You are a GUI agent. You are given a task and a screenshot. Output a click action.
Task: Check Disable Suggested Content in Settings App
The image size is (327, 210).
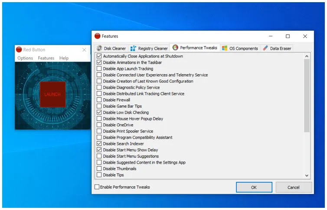99,162
